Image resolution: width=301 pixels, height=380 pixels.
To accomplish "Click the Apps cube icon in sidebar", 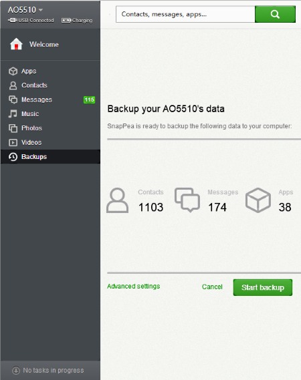I will (x=13, y=71).
